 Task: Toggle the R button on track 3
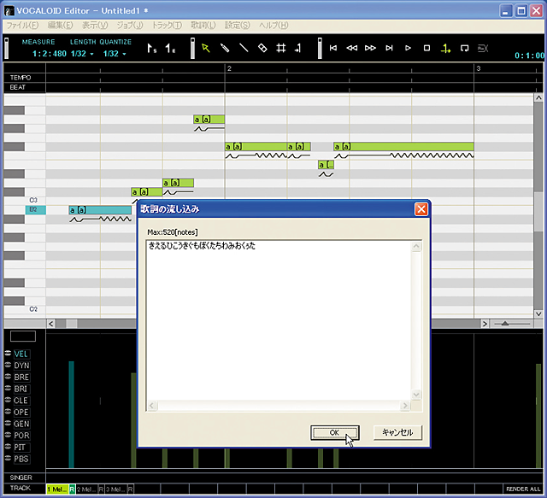click(x=130, y=489)
